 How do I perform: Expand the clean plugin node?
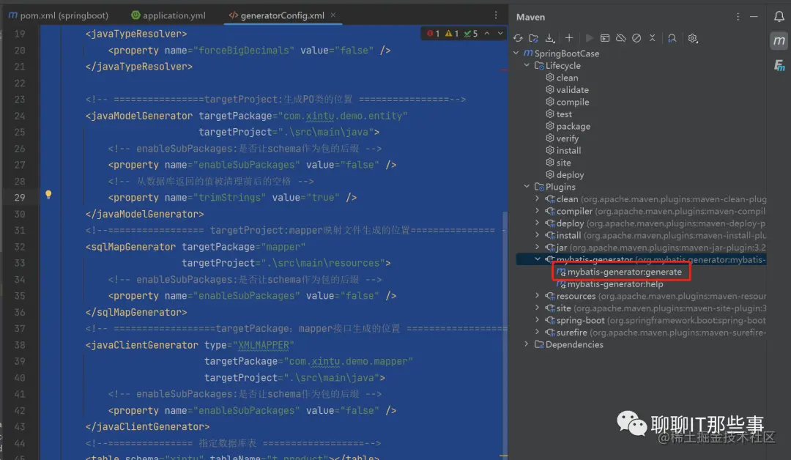[538, 199]
